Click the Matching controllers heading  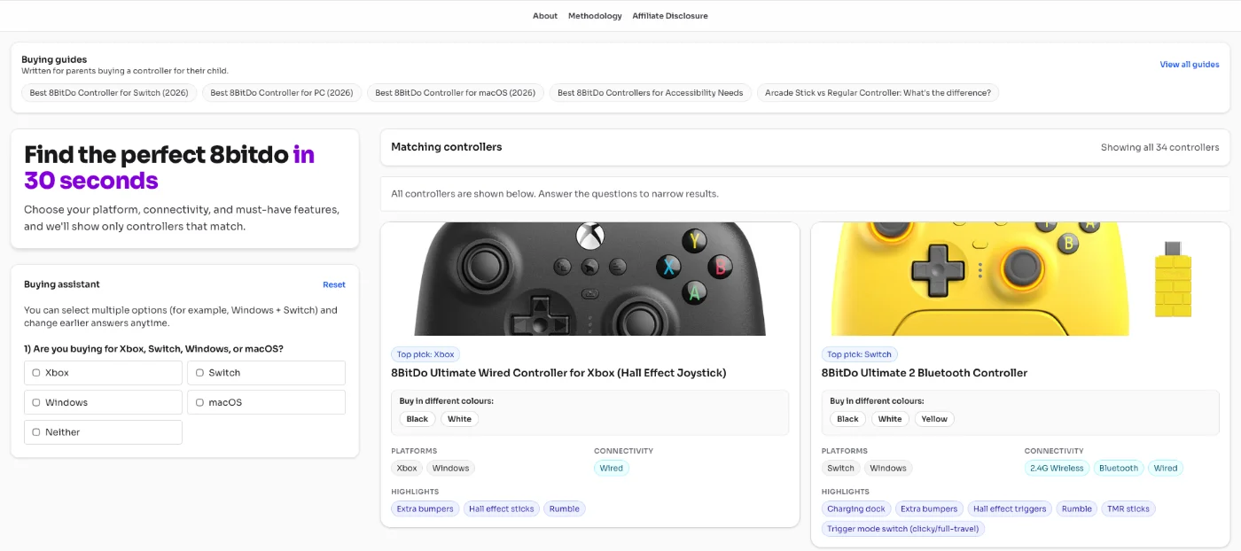pyautogui.click(x=447, y=147)
